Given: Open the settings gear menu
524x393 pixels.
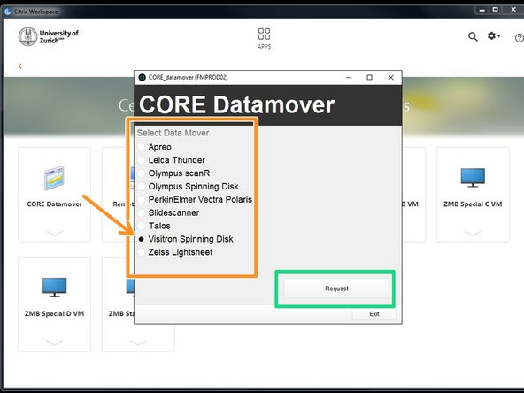Looking at the screenshot, I should pos(493,35).
